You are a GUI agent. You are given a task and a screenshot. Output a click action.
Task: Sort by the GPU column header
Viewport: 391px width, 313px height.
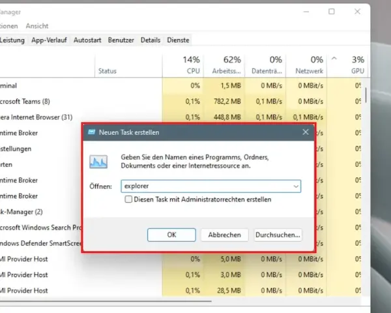(x=347, y=65)
